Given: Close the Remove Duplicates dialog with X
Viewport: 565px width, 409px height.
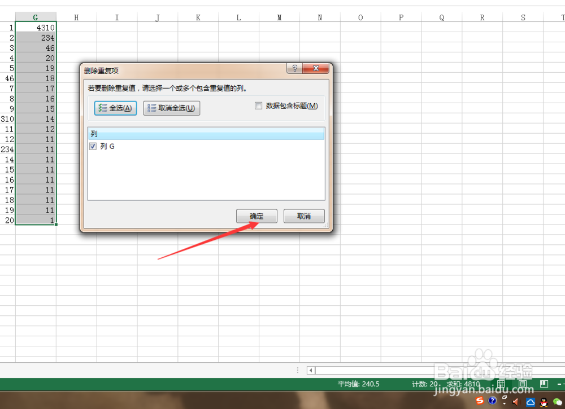Looking at the screenshot, I should [316, 68].
